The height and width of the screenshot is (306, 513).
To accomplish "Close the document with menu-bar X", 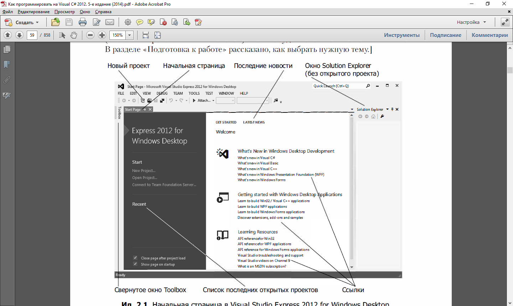I will click(509, 12).
